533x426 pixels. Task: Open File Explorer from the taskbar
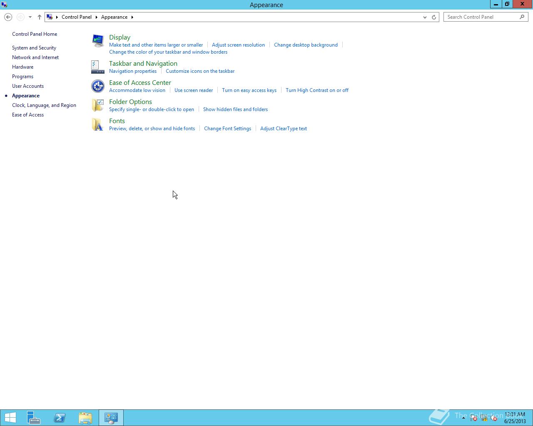tap(85, 418)
